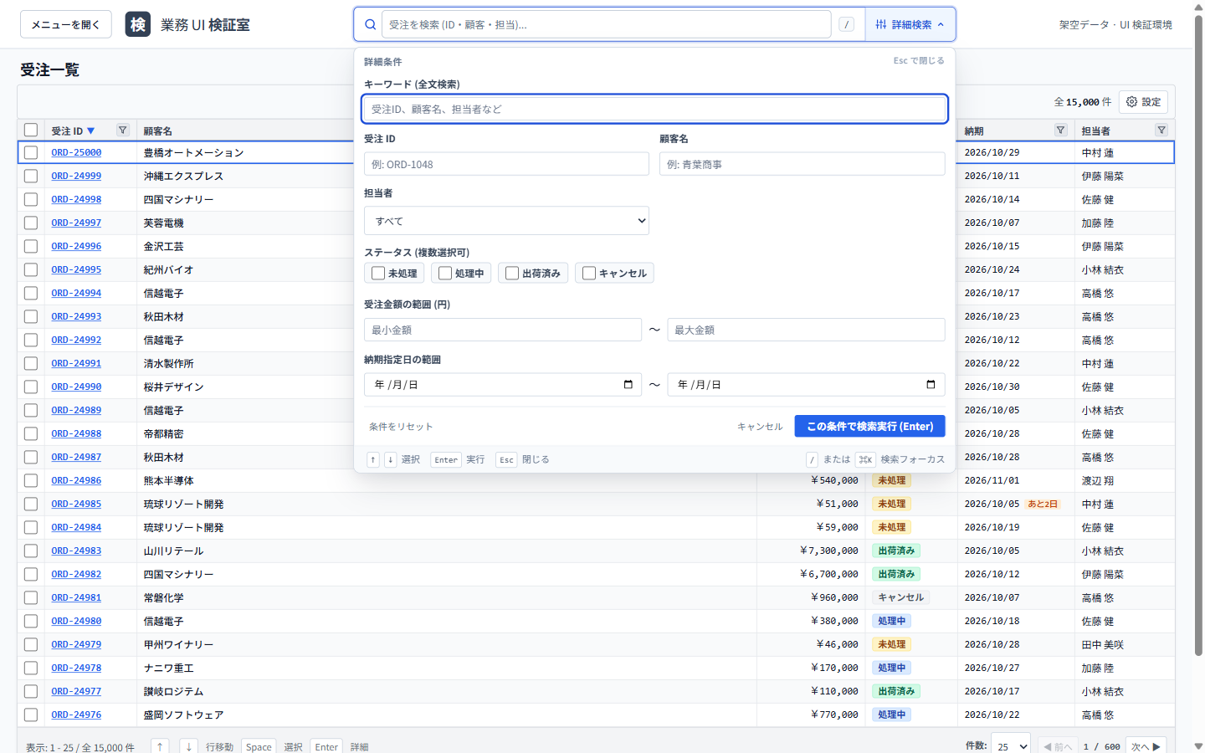Open the 設定 gear settings button

tap(1143, 102)
